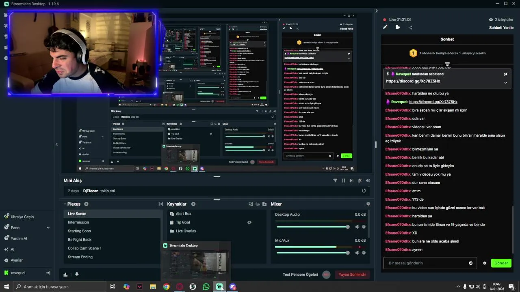Image resolution: width=520 pixels, height=292 pixels.
Task: Add a new scene next to Plexus
Action: point(86,204)
